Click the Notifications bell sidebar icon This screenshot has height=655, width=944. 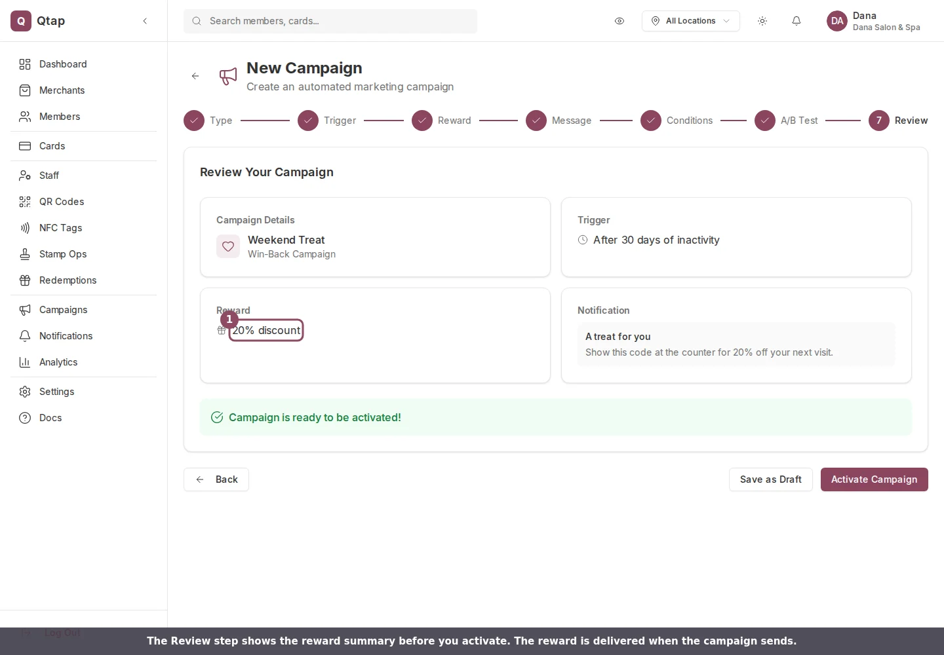[x=25, y=336]
